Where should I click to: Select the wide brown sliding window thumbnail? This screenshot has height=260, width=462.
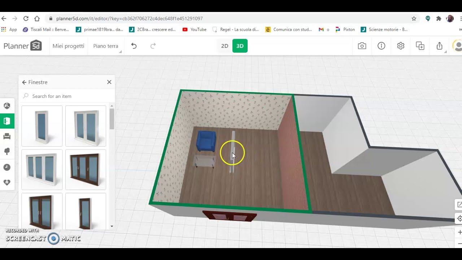tap(86, 170)
